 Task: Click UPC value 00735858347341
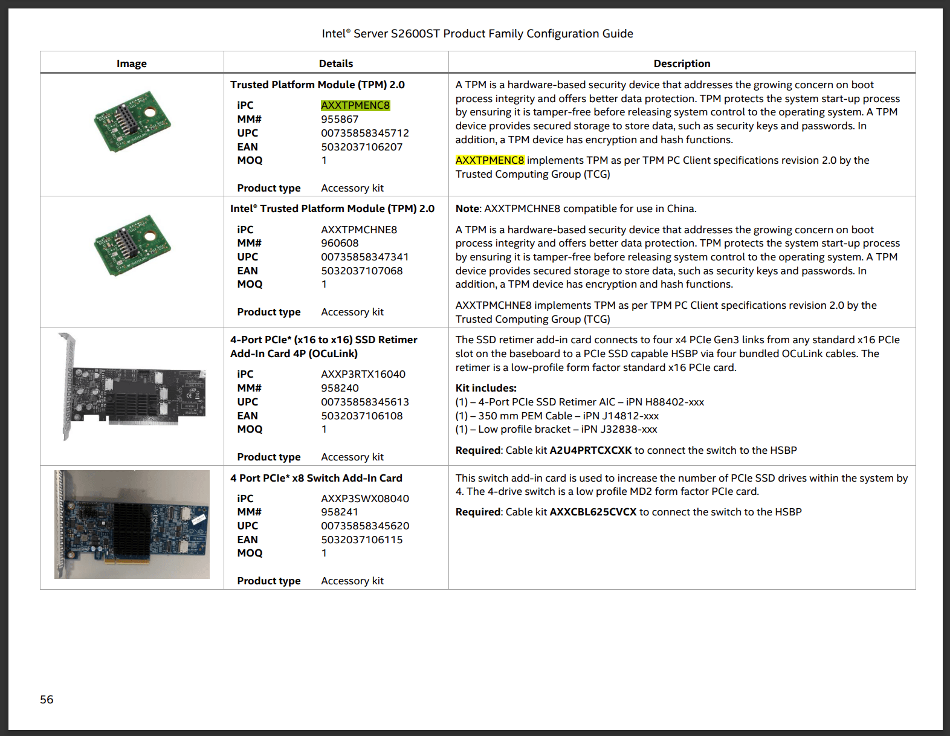point(365,257)
